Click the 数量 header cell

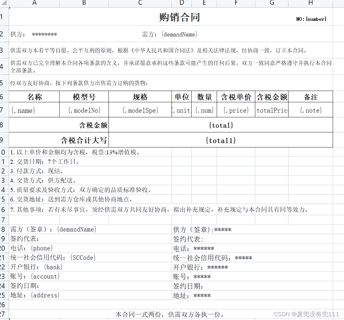click(204, 97)
